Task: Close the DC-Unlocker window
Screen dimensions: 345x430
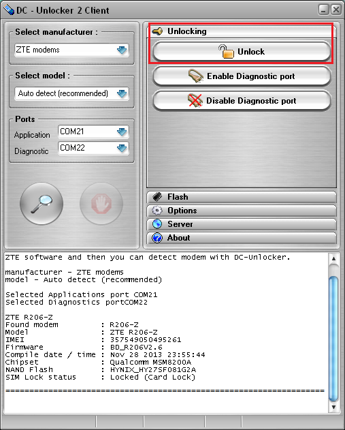Action: click(x=335, y=10)
